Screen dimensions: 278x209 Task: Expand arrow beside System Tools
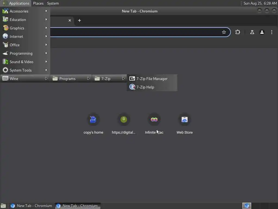[46, 70]
